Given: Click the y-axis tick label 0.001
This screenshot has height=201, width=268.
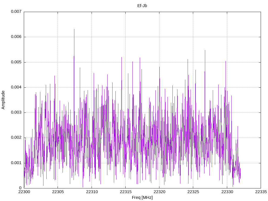Looking at the screenshot, I should click(x=16, y=163).
